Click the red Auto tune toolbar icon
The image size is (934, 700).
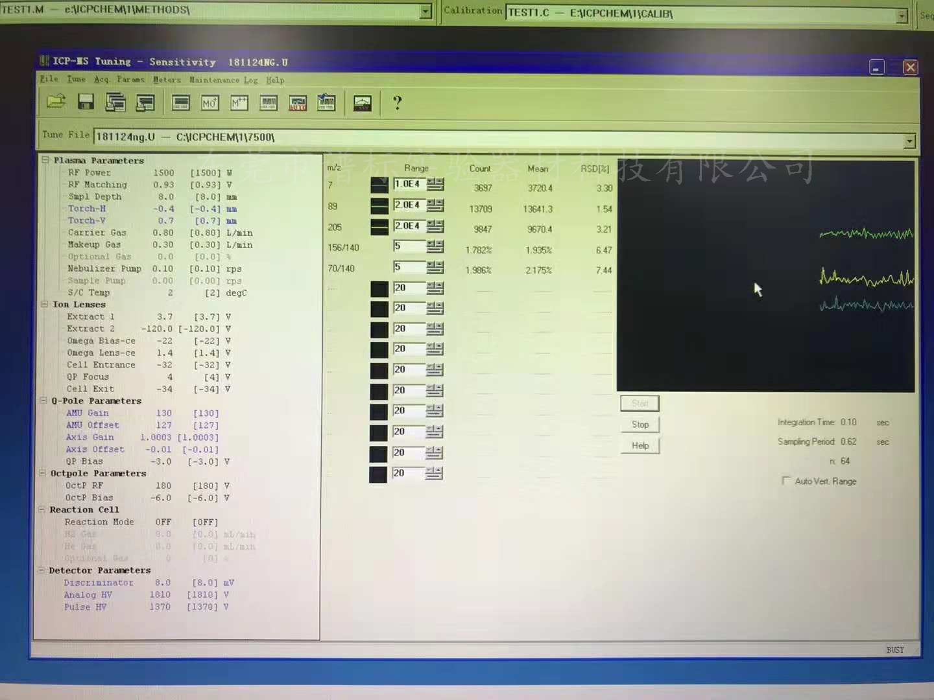298,103
